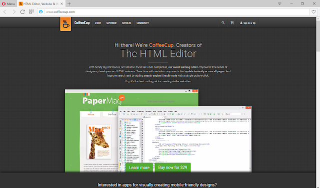
Task: Click Buy now for $29 button
Action: 172,168
